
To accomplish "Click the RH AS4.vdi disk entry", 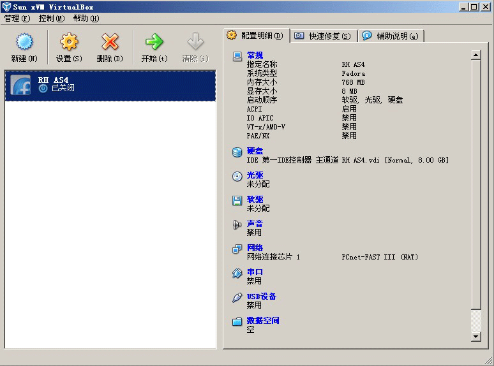I will pyautogui.click(x=395, y=160).
